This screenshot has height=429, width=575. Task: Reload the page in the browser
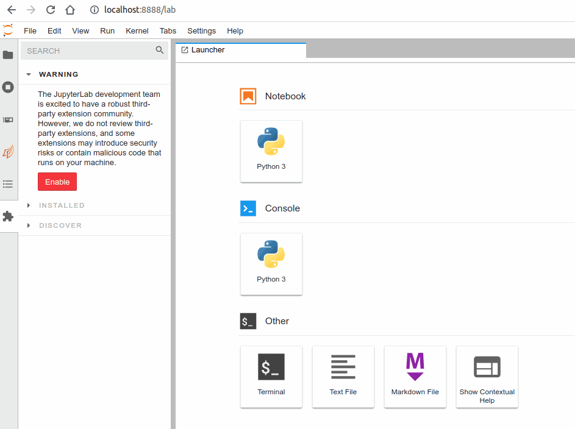click(51, 10)
